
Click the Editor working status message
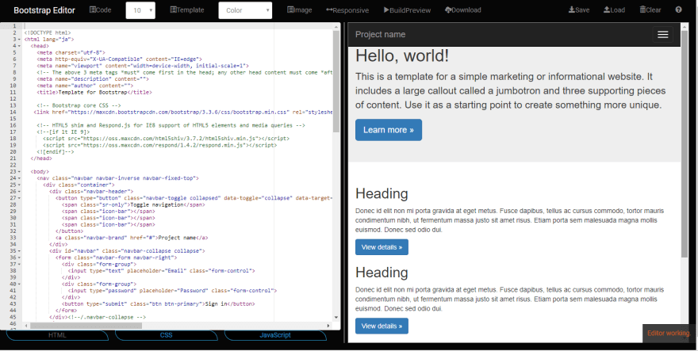click(x=668, y=334)
